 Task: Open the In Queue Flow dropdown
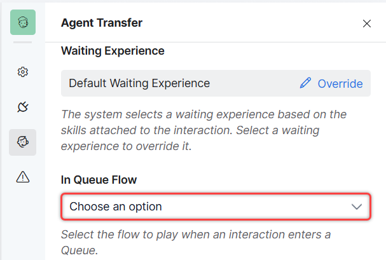click(216, 207)
